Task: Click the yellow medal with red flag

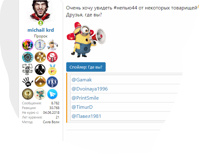Action: 52,70
